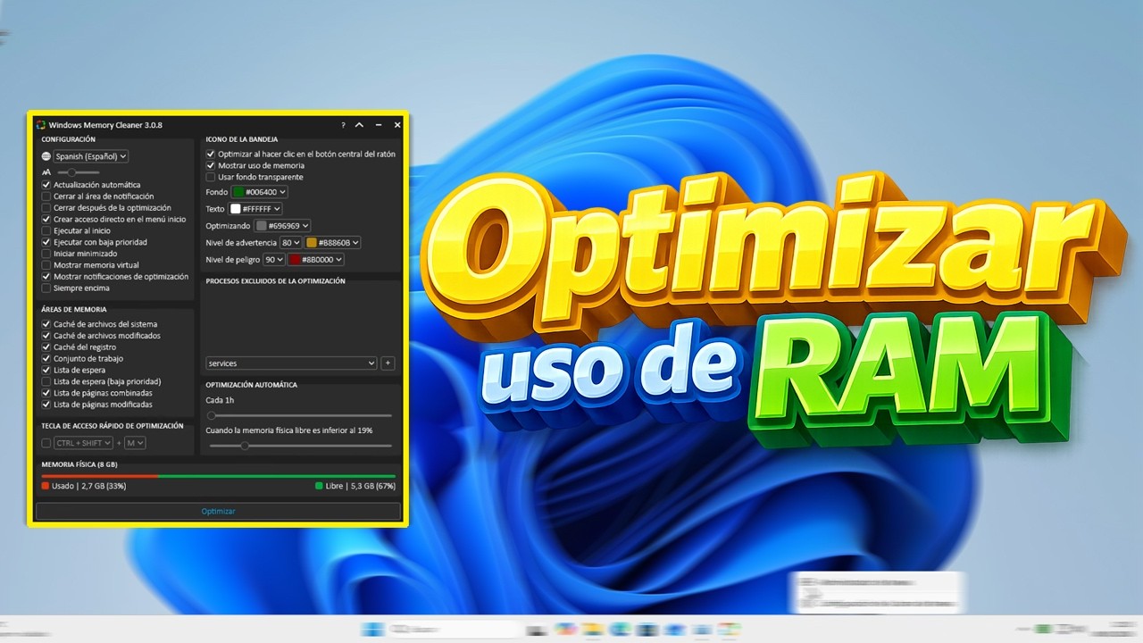
Task: Click the ÁREAS DE MEMORIA header
Action: coord(73,310)
